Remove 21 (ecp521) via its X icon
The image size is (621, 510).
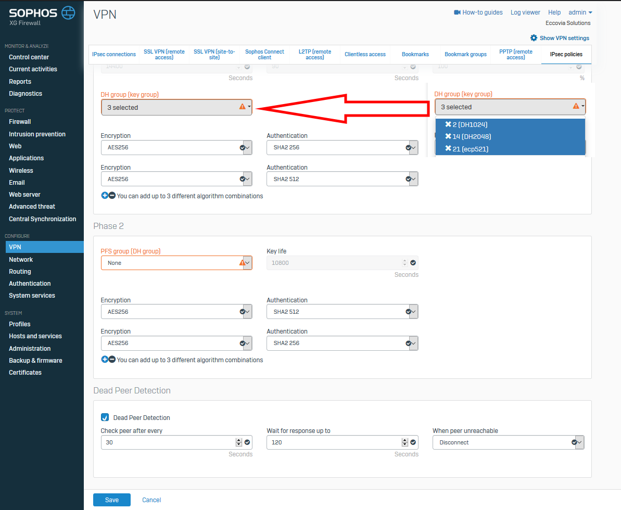point(448,149)
